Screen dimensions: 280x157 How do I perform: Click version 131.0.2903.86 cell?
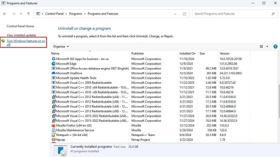(228, 64)
